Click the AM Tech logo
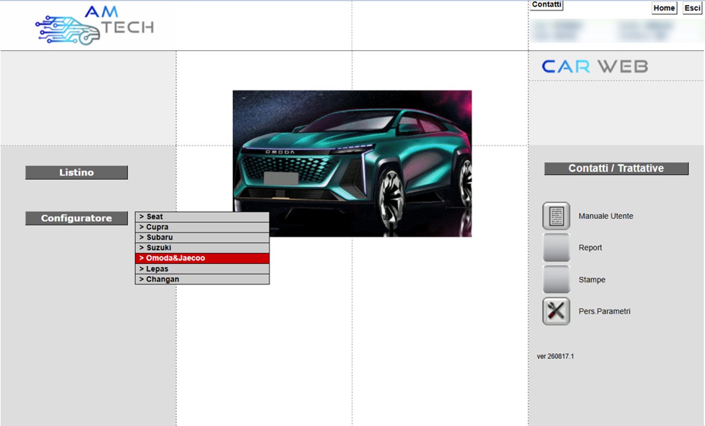 coord(94,25)
